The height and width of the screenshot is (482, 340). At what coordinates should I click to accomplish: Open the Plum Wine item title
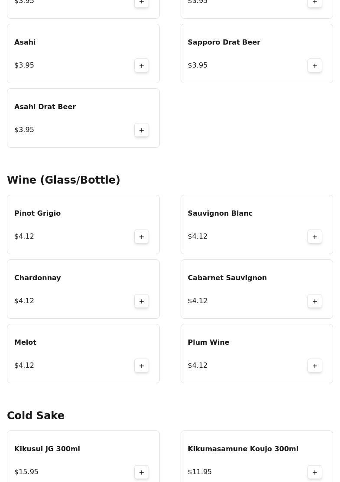[208, 342]
